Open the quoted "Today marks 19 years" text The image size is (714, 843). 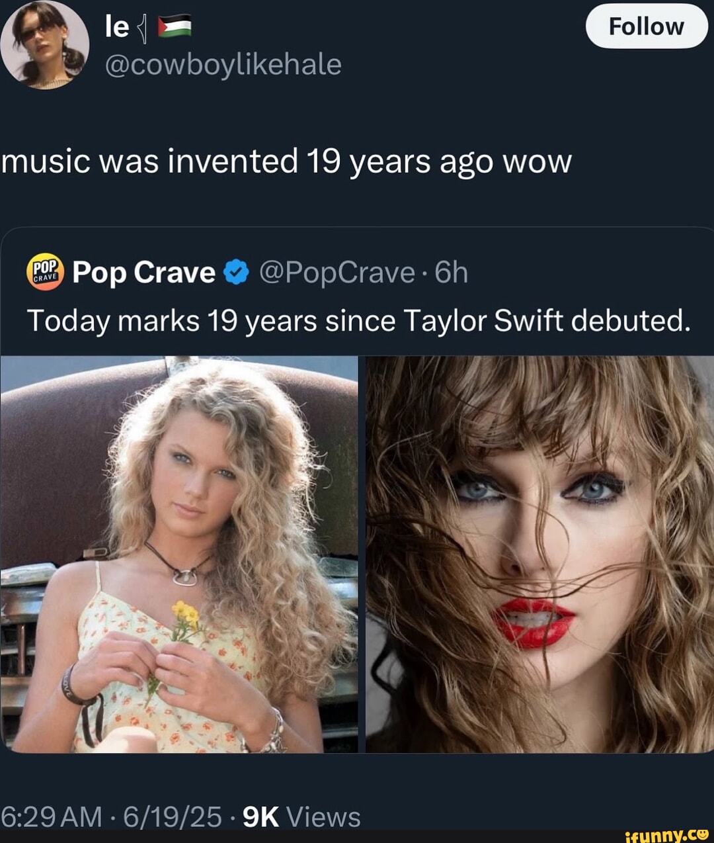pyautogui.click(x=358, y=321)
